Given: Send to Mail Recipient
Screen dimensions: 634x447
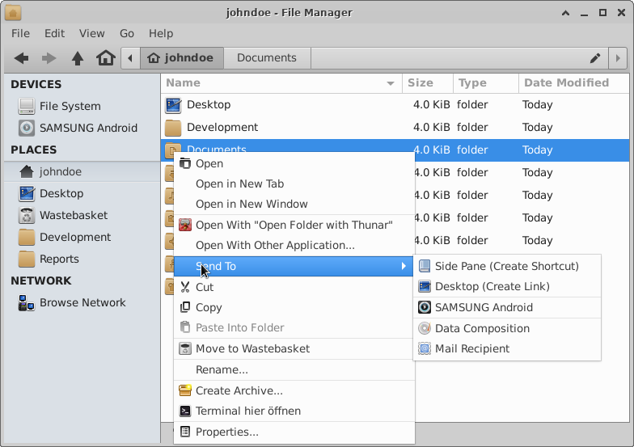Looking at the screenshot, I should [x=507, y=349].
